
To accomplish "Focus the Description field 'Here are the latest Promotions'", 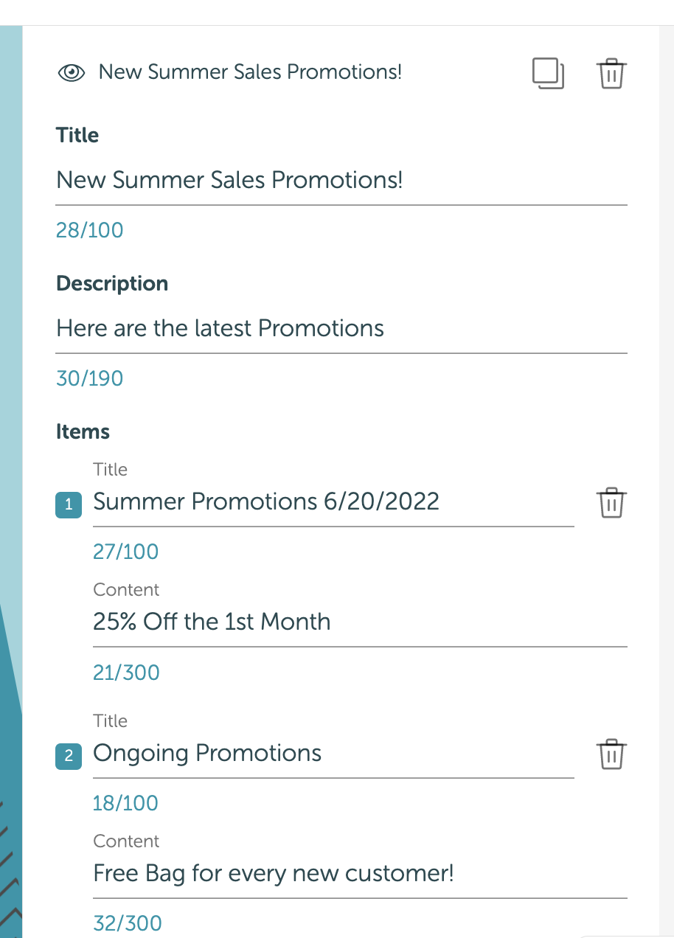I will [x=341, y=328].
